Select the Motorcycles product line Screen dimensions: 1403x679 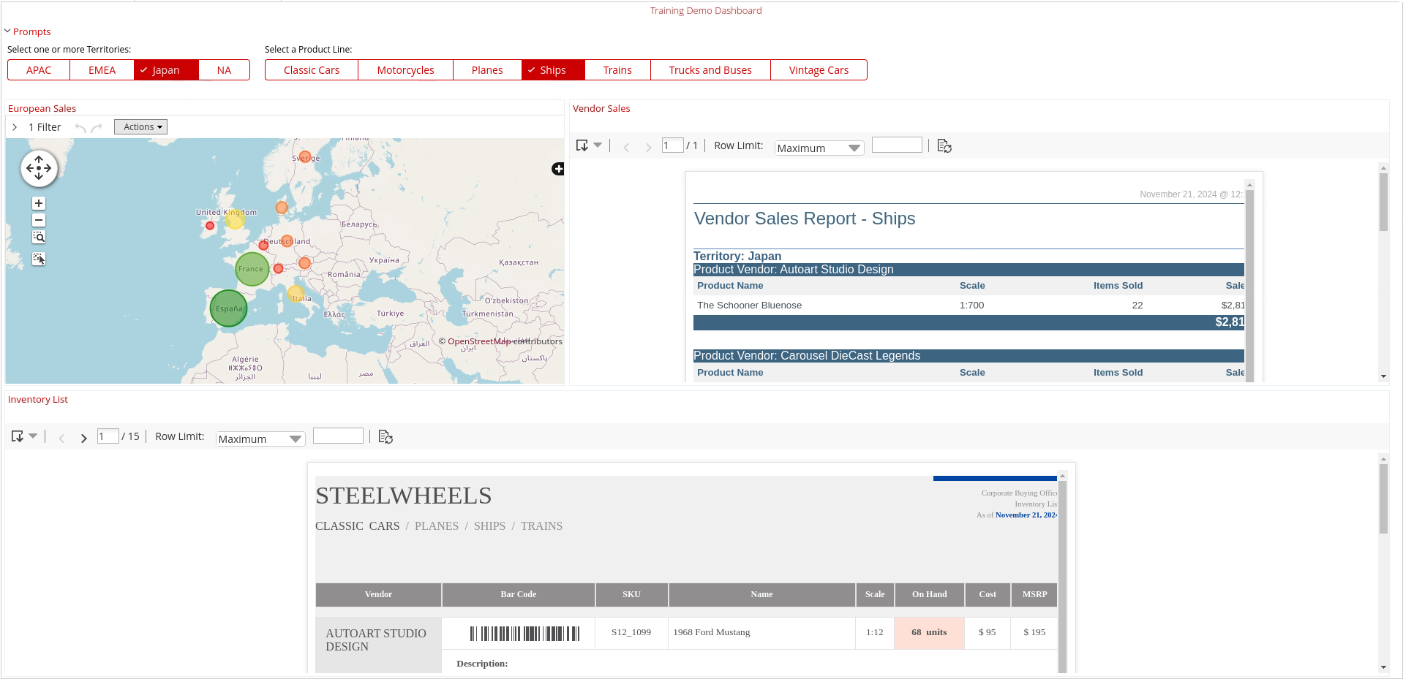(406, 70)
